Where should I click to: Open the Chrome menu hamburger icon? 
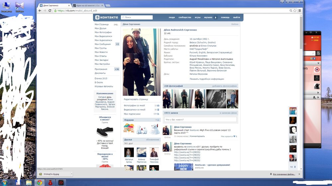[x=300, y=11]
